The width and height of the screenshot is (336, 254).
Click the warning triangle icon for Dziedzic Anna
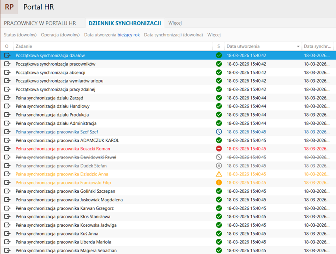[219, 174]
